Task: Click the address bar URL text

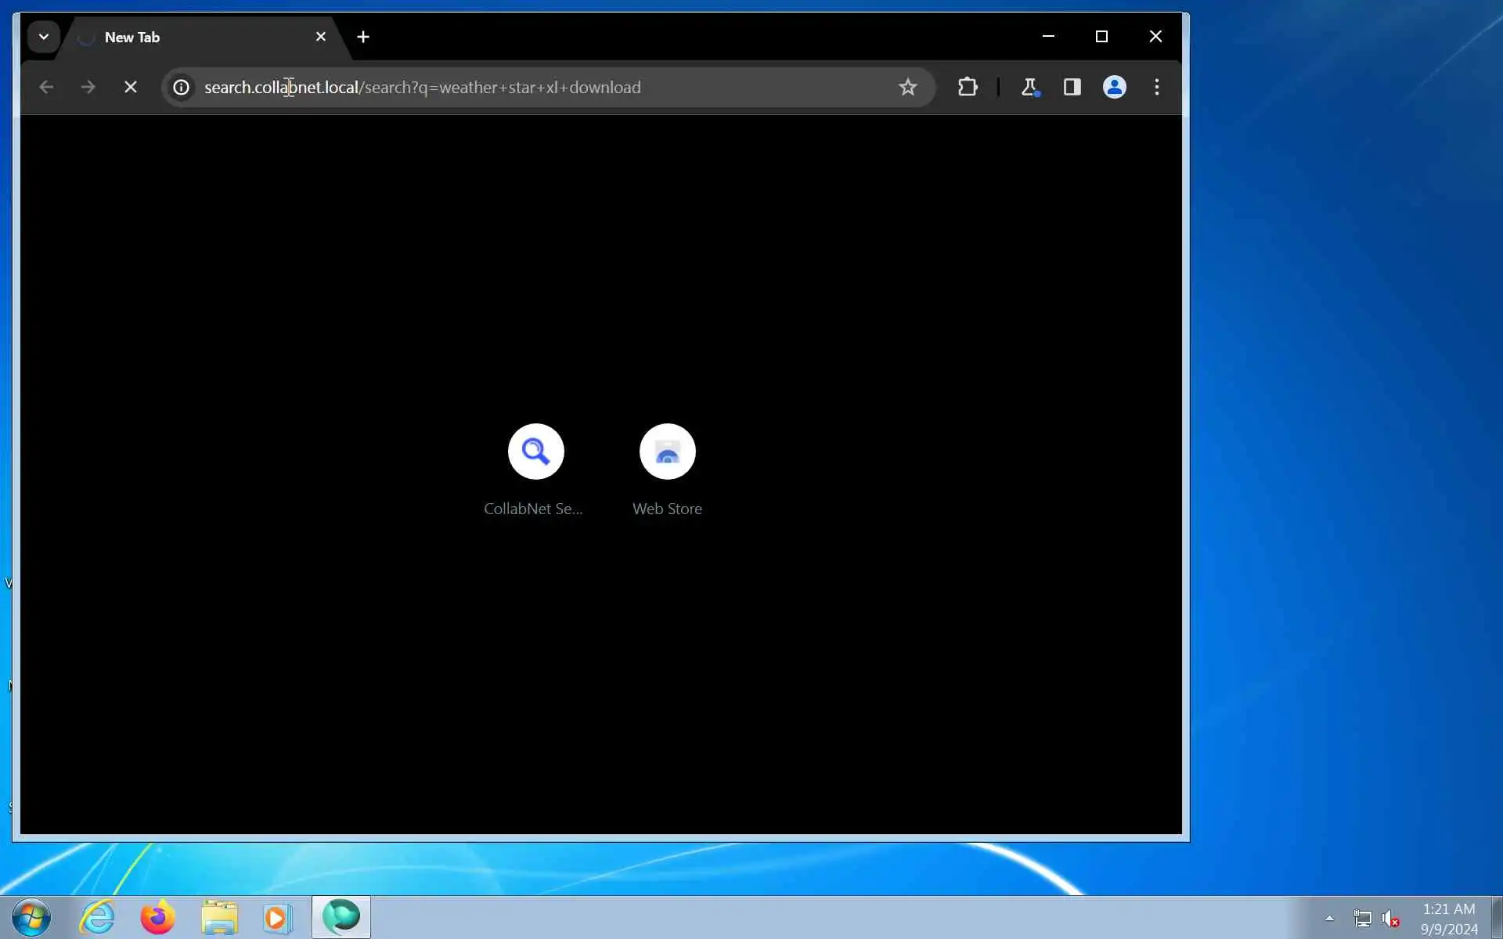Action: click(x=423, y=88)
